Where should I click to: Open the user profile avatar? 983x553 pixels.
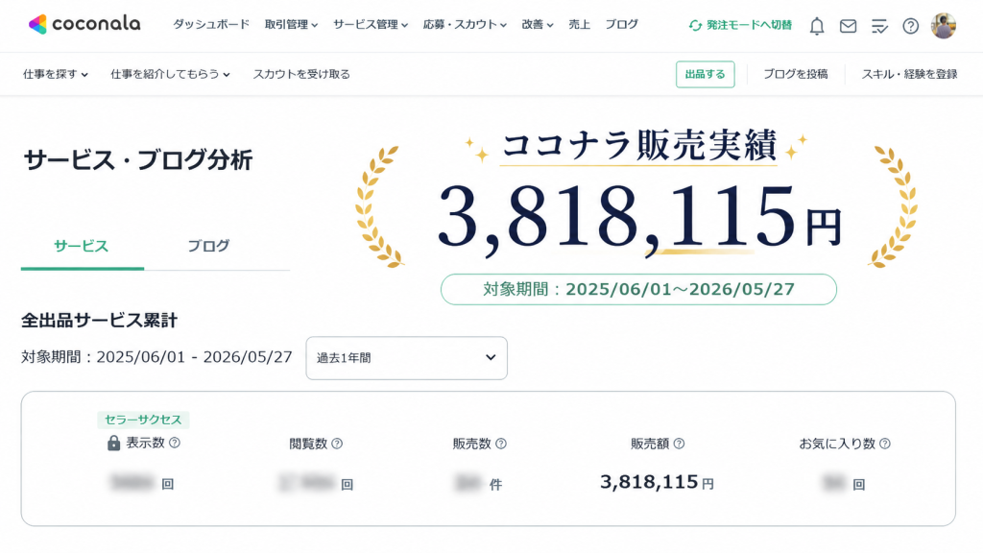[x=943, y=26]
